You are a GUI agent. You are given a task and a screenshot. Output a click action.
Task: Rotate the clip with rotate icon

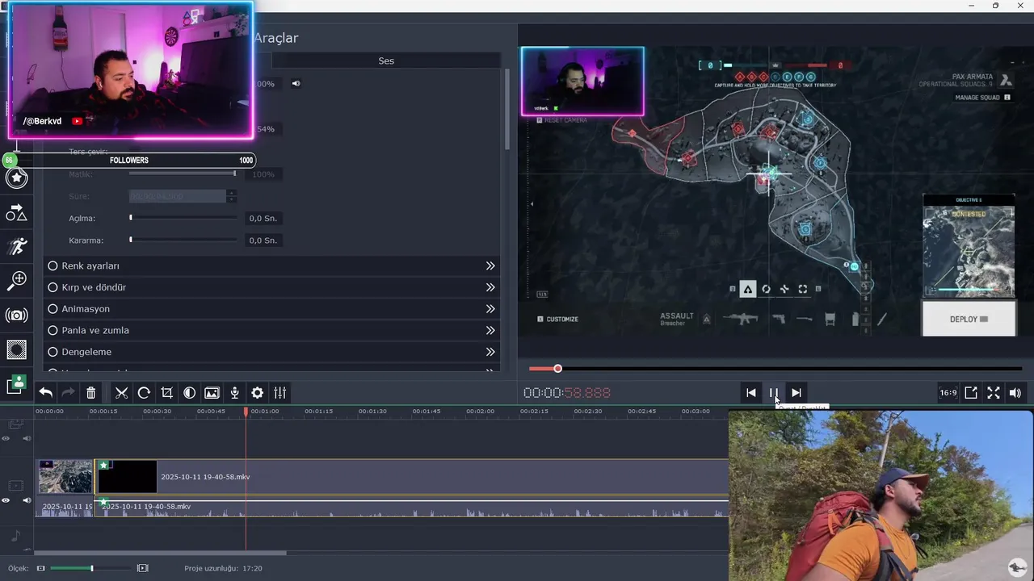[144, 393]
